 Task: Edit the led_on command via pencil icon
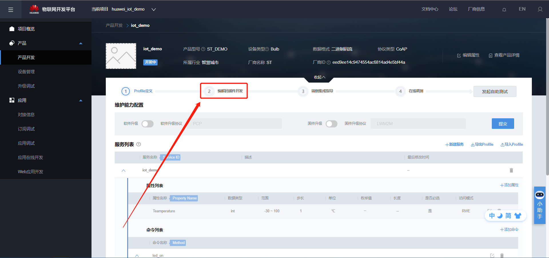(x=492, y=255)
